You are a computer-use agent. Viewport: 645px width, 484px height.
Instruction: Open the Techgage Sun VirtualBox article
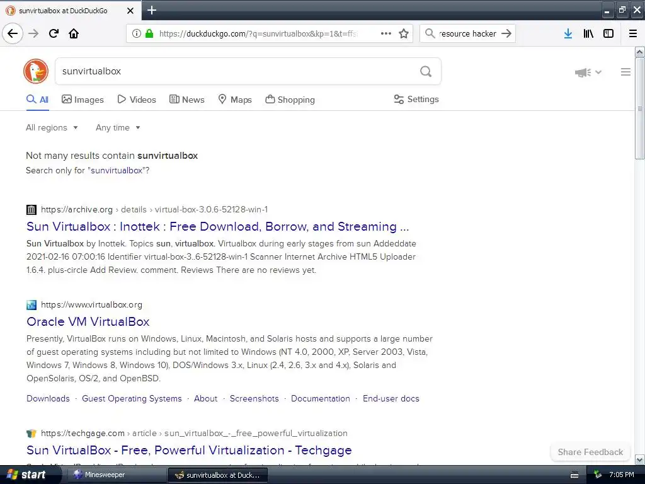189,450
